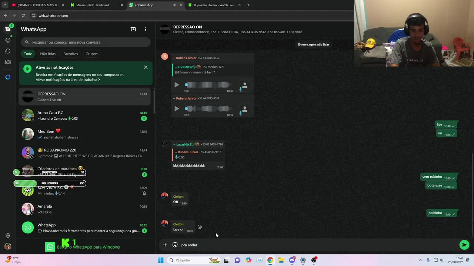Click message text input field

(x=318, y=245)
